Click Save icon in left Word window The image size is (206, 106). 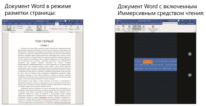point(5,21)
